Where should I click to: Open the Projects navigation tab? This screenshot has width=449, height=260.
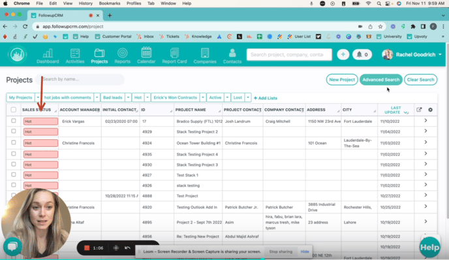pos(99,56)
